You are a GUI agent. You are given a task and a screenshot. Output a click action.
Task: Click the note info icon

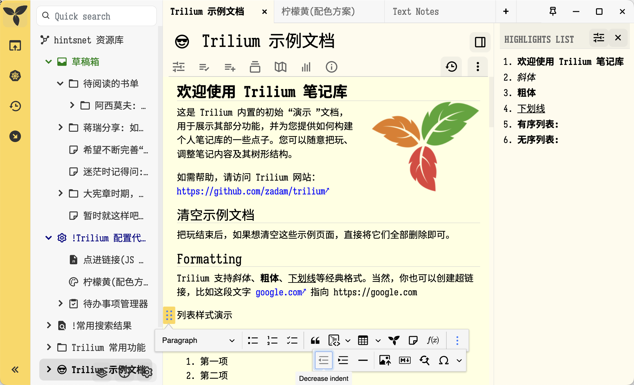(331, 67)
